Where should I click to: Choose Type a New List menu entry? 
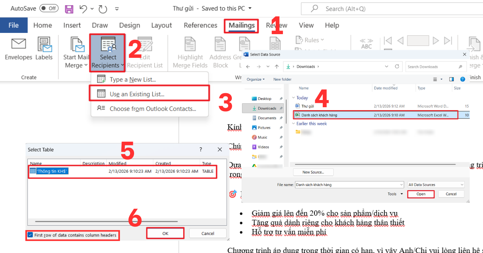(150, 80)
